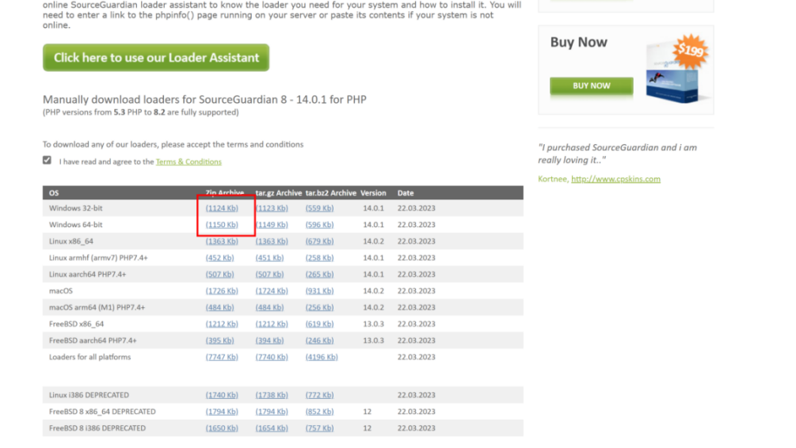Download FreeBSD aarch64 zip (395 Kb)

220,341
